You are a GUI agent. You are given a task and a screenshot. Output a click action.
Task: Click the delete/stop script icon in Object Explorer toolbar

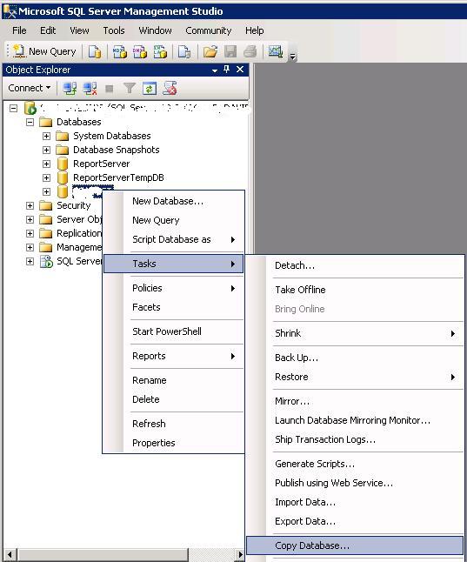170,88
